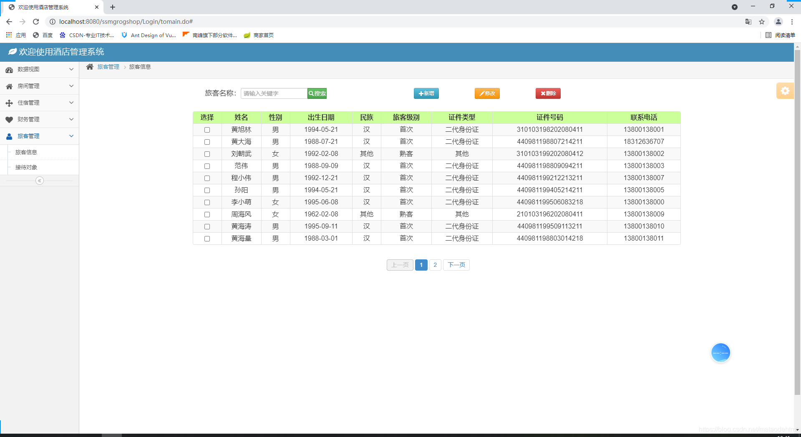Click the browser address bar URL
Screen dimensions: 801x437
[126, 22]
